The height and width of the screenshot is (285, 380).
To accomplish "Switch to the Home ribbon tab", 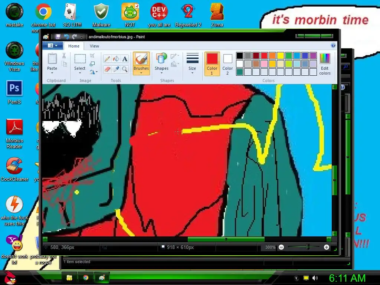I will pos(74,46).
